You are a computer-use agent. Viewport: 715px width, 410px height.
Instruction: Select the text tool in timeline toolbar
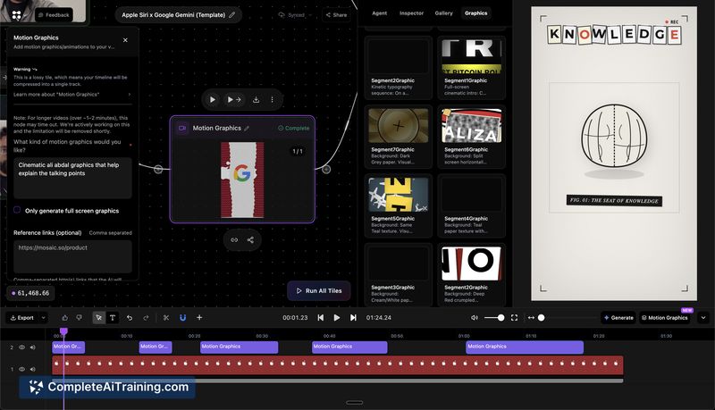(113, 317)
